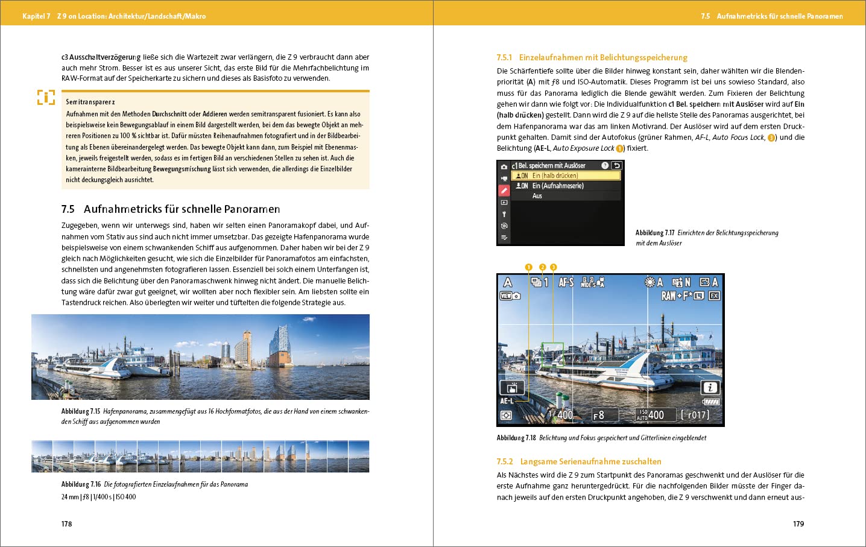Image resolution: width=866 pixels, height=547 pixels.
Task: Tap the WIDE-S AF-area mode icon
Action: click(x=592, y=282)
